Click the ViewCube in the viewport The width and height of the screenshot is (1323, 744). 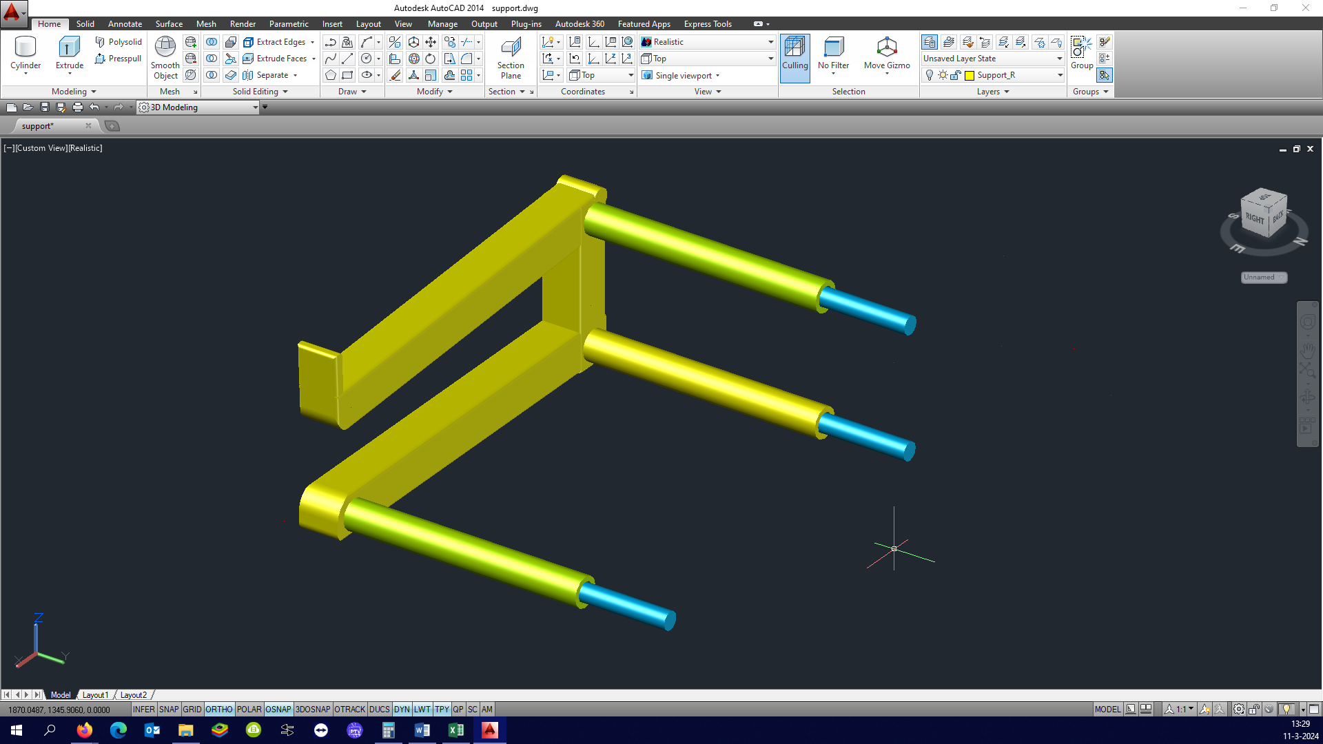tap(1263, 214)
